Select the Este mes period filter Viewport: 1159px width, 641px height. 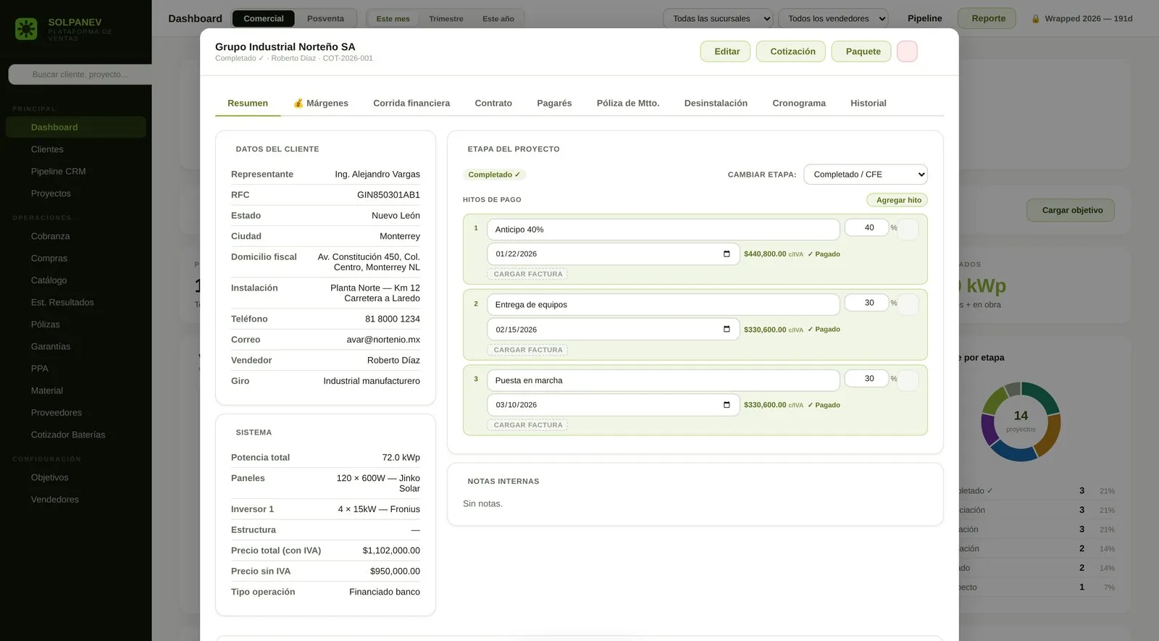[x=393, y=19]
